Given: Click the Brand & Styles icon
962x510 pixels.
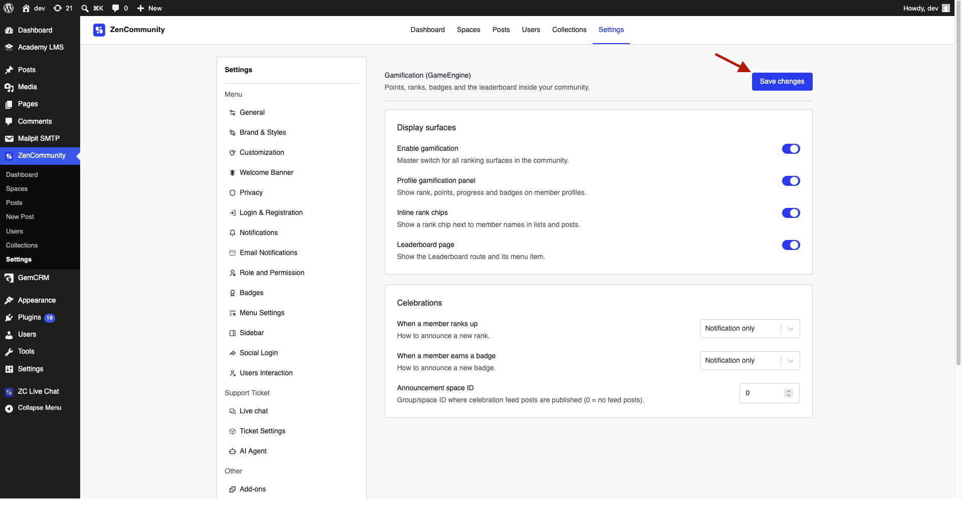Looking at the screenshot, I should point(232,133).
